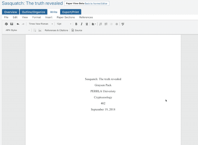Image resolution: width=198 pixels, height=145 pixels.
Task: Toggle underline formatting
Action: pyautogui.click(x=87, y=24)
